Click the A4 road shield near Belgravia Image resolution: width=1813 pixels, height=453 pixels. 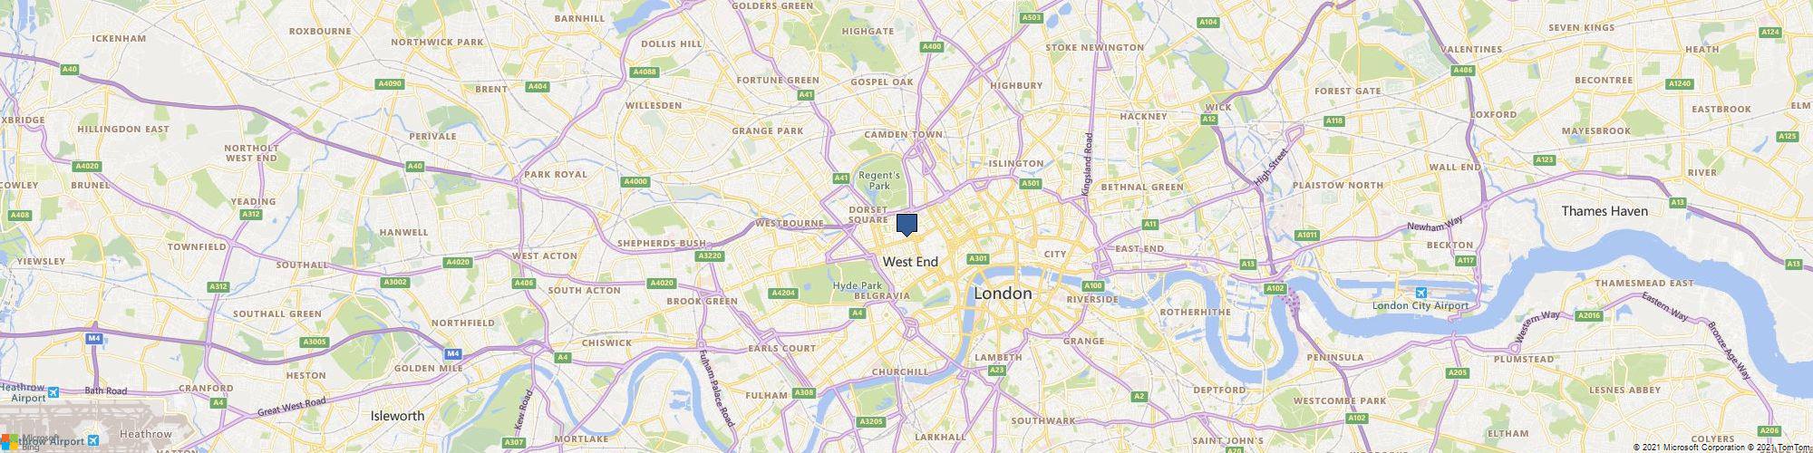click(x=858, y=313)
